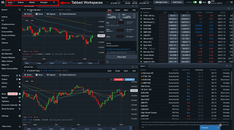
Task: Collapse sidebar with Hide menu arrows
Action: [19, 126]
